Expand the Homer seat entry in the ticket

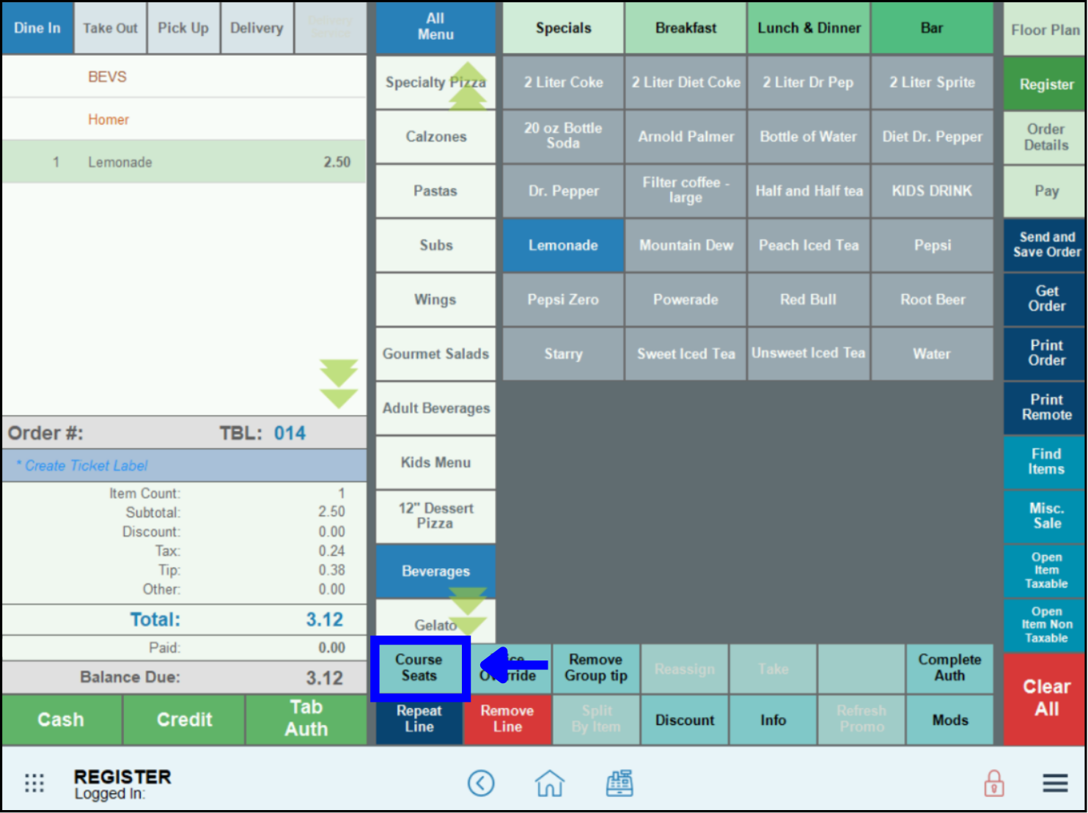[109, 119]
